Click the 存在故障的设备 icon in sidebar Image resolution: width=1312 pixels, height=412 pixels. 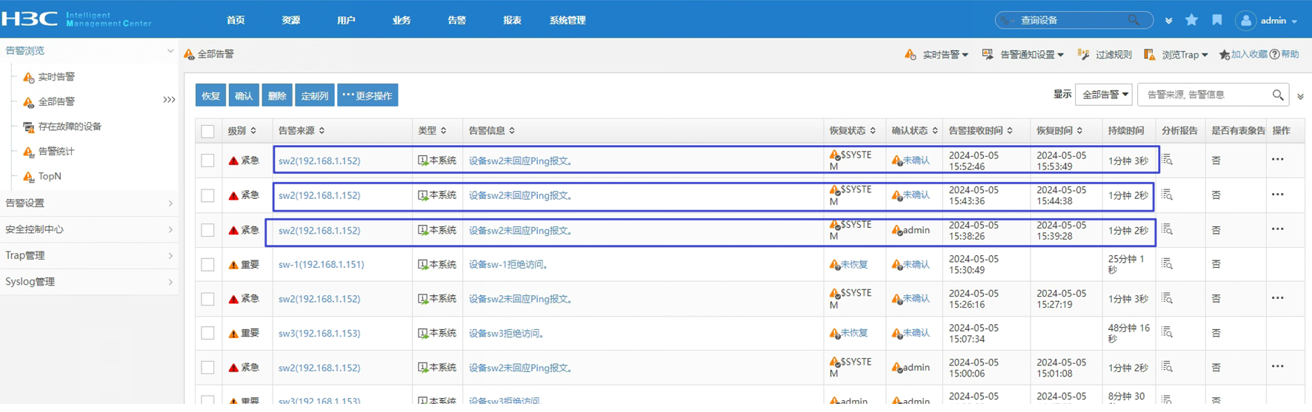tap(28, 126)
